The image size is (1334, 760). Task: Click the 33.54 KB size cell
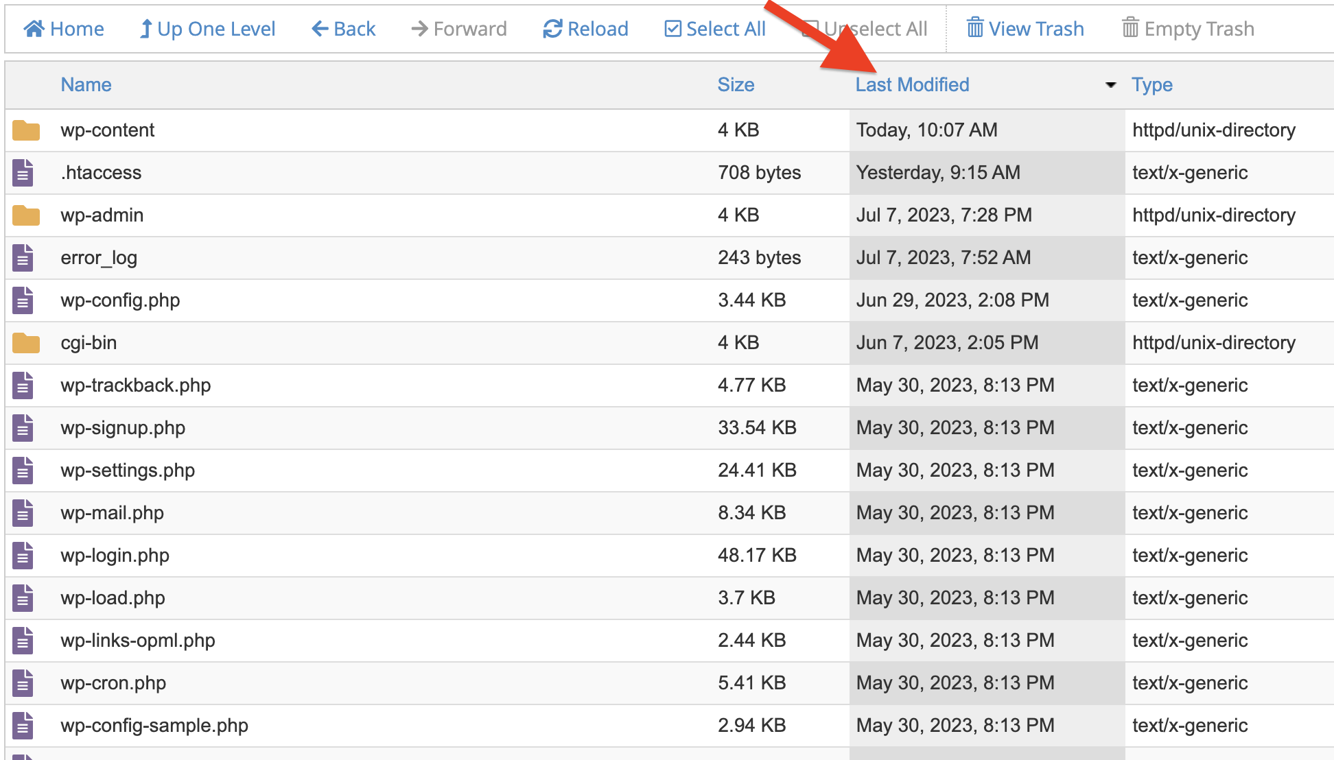pyautogui.click(x=758, y=428)
